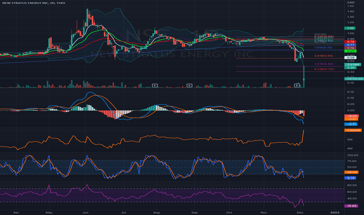This screenshot has height=215, width=364.
Task: Click the orange -0.07 MACD signal label
Action: click(x=352, y=119)
